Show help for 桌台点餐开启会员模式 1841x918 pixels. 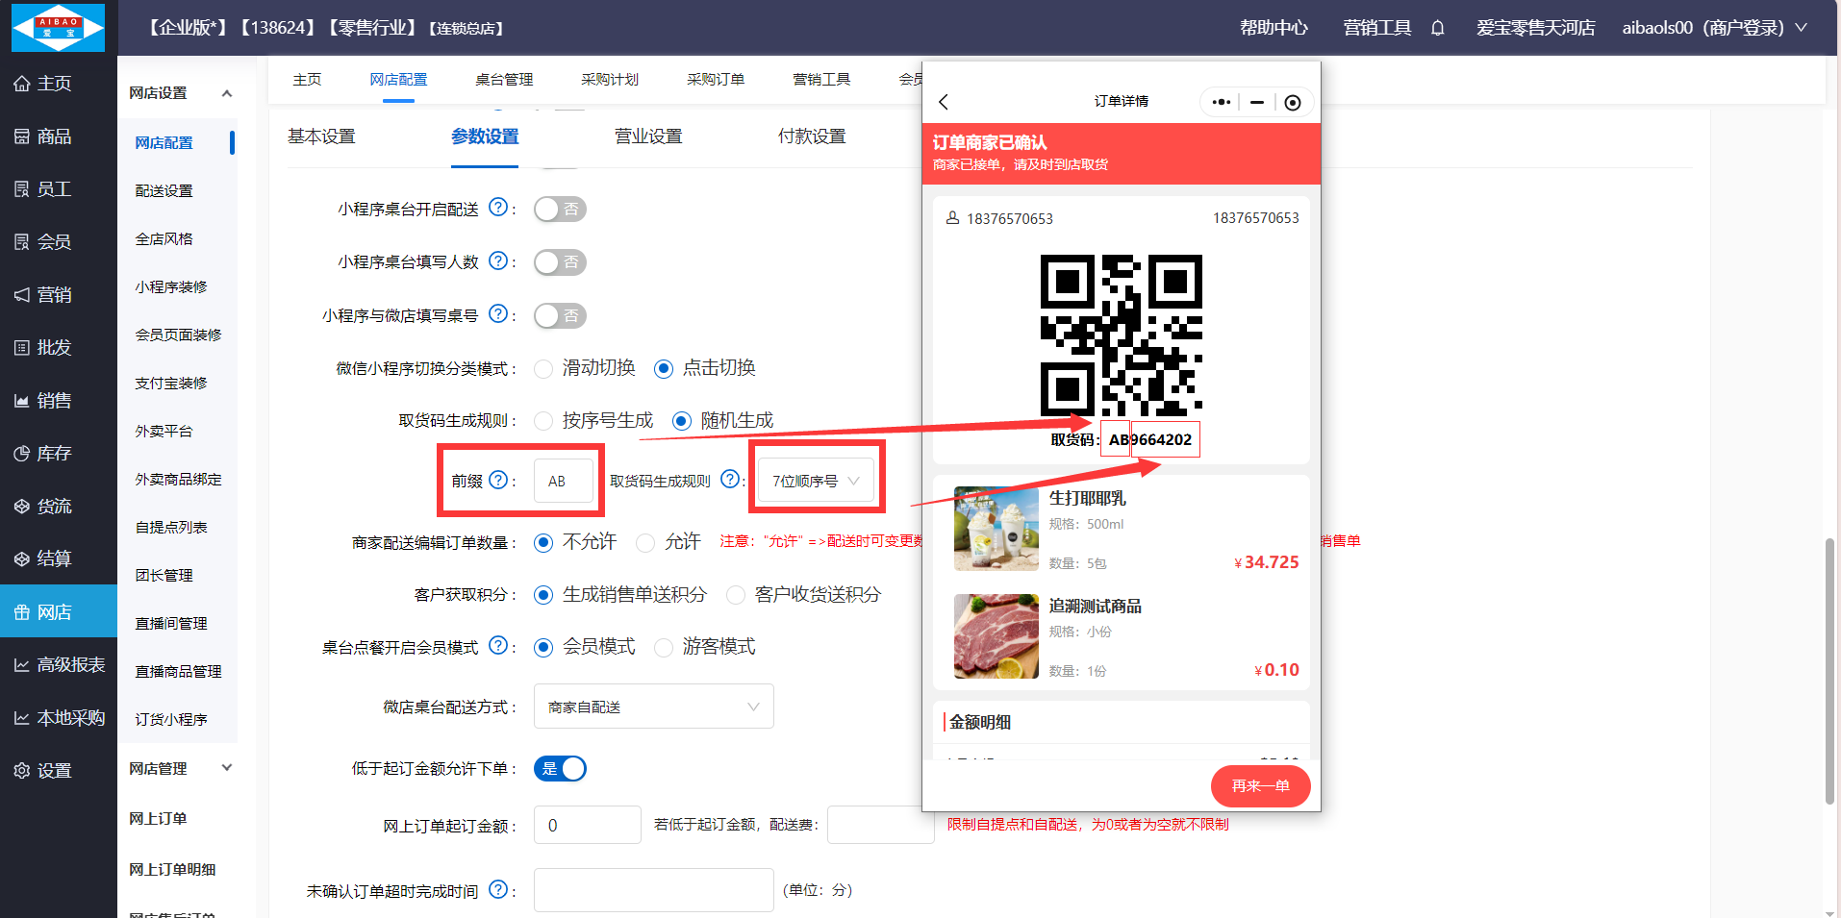[498, 646]
